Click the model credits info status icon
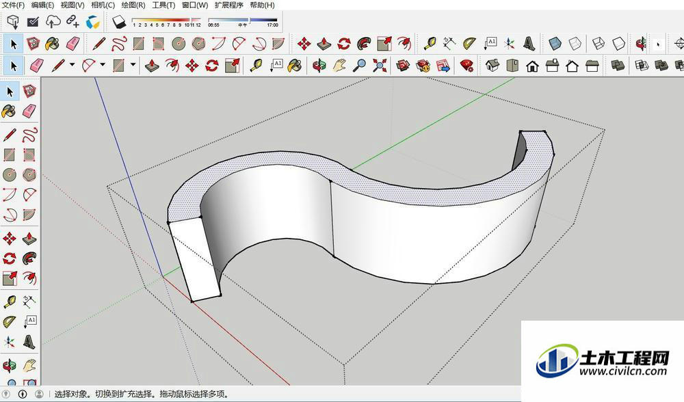 tap(23, 394)
